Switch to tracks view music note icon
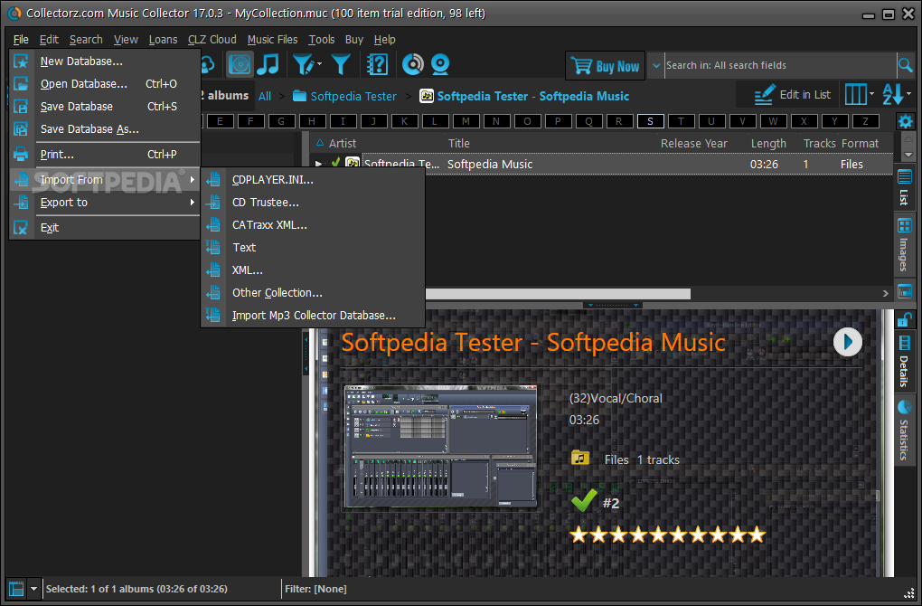 point(268,64)
